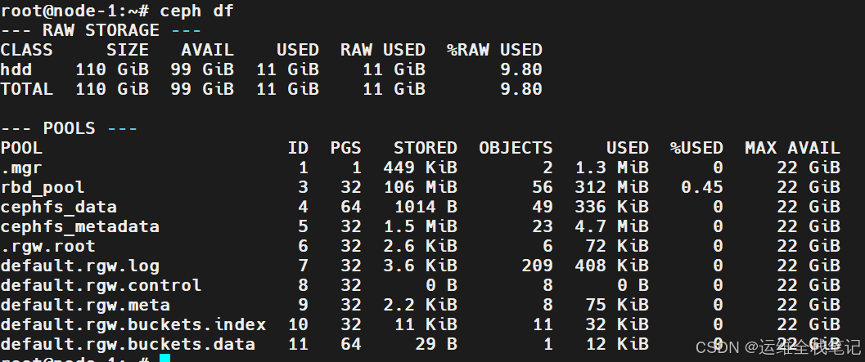Click the default.rgw.meta pool entry
Viewport: 865px width, 362px height.
(85, 306)
